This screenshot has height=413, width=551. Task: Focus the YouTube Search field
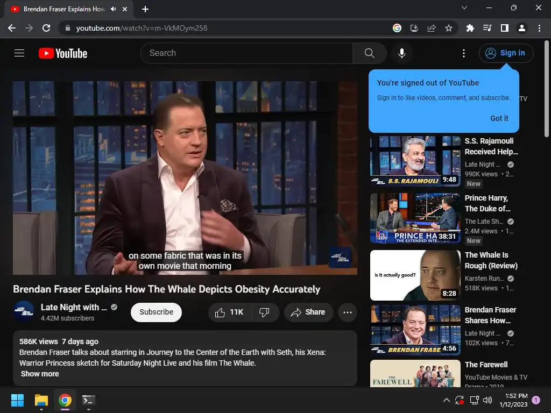click(246, 53)
